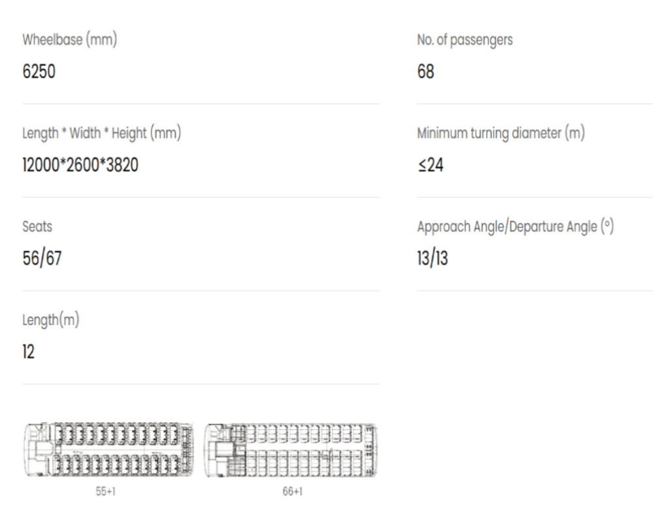653x522 pixels.
Task: Open the 55+1 seat layout diagram
Action: coord(108,450)
